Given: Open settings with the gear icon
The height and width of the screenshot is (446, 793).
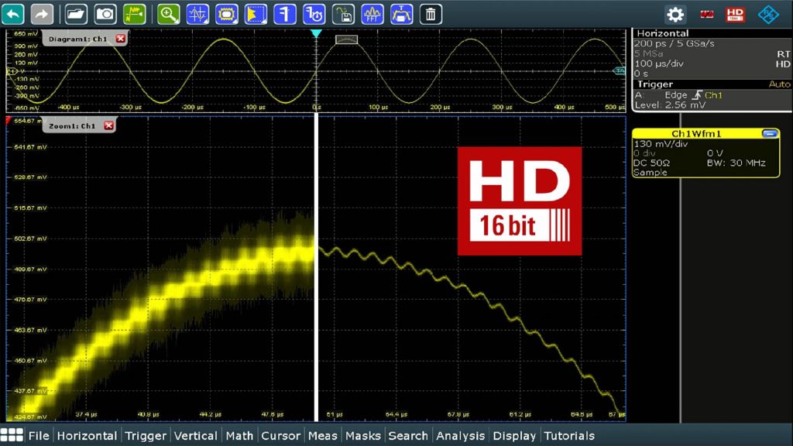Looking at the screenshot, I should tap(675, 14).
